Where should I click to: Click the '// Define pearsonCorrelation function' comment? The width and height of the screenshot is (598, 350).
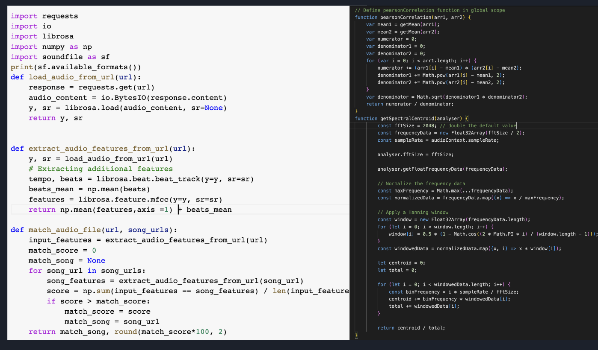click(x=430, y=10)
